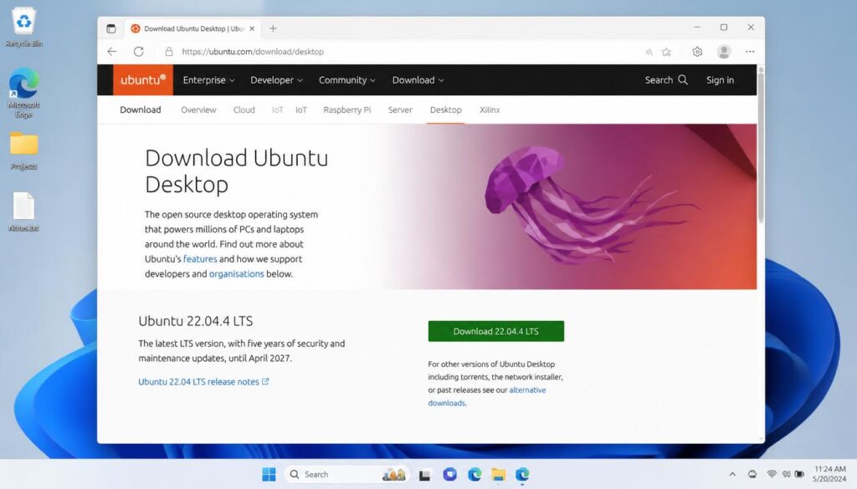This screenshot has height=489, width=857.
Task: Add this page to favorites
Action: click(x=666, y=52)
